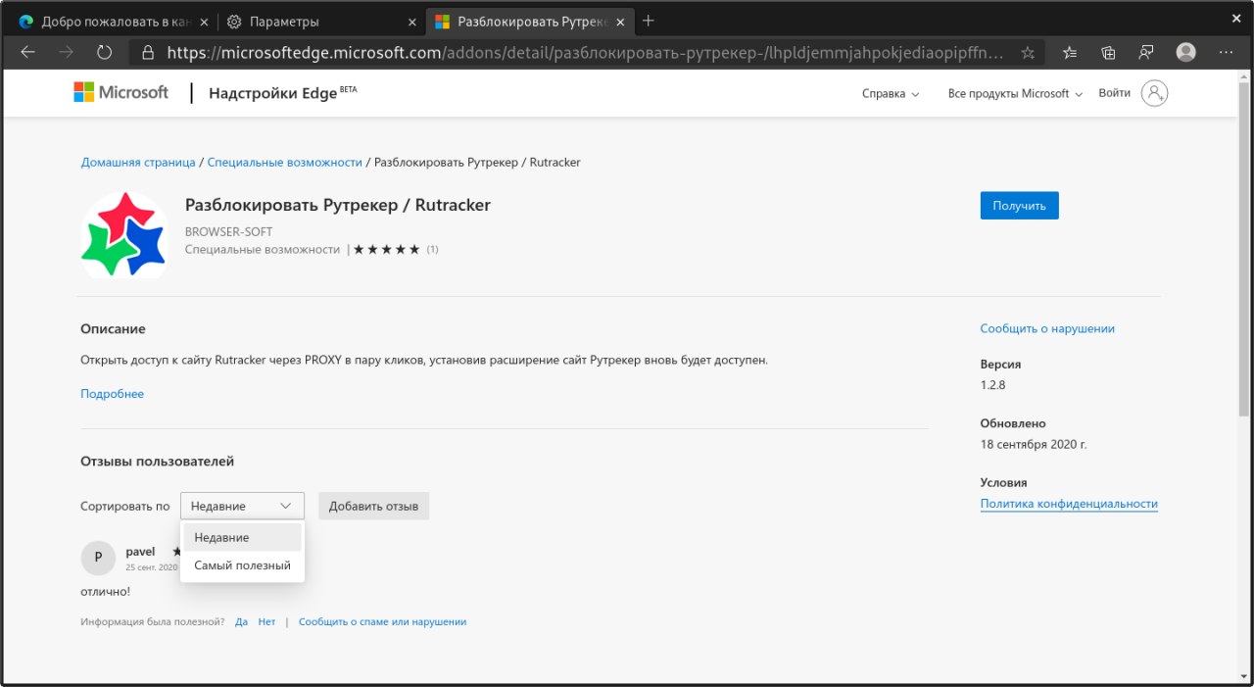
Task: Choose Недавние in the sort dropdown list
Action: [242, 537]
